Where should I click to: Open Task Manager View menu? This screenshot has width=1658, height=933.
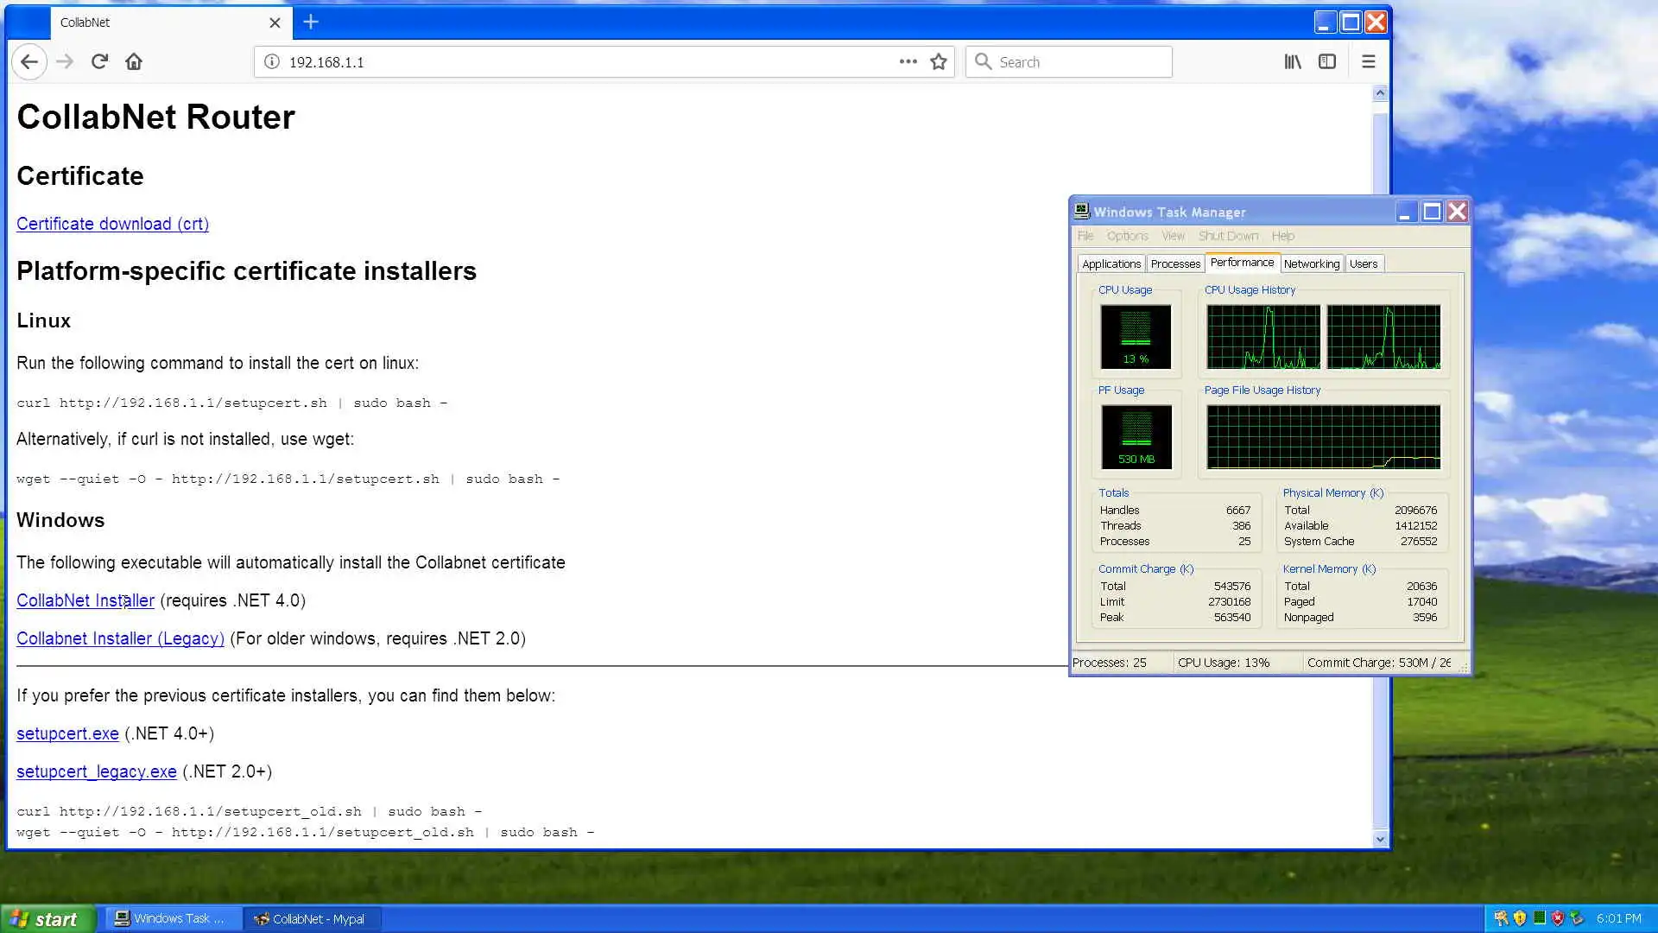click(x=1173, y=236)
